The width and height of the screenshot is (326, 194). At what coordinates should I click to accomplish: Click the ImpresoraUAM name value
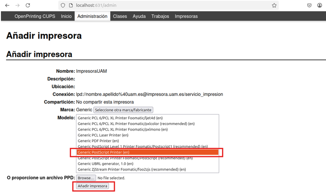[x=91, y=71]
